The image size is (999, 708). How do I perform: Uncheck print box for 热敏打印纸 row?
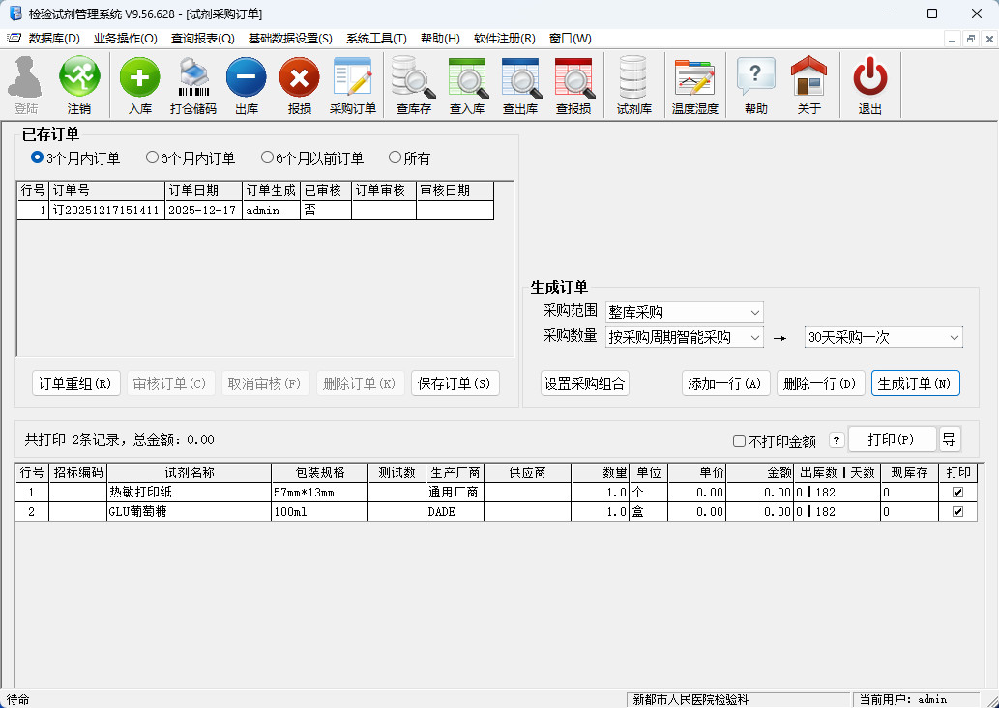click(957, 492)
